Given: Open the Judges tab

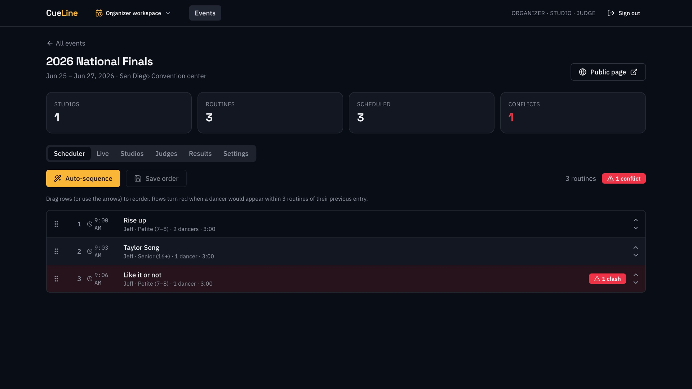Looking at the screenshot, I should point(166,154).
